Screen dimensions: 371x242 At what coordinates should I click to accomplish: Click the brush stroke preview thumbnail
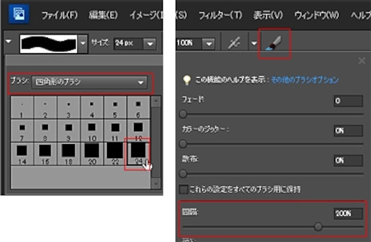tap(49, 44)
